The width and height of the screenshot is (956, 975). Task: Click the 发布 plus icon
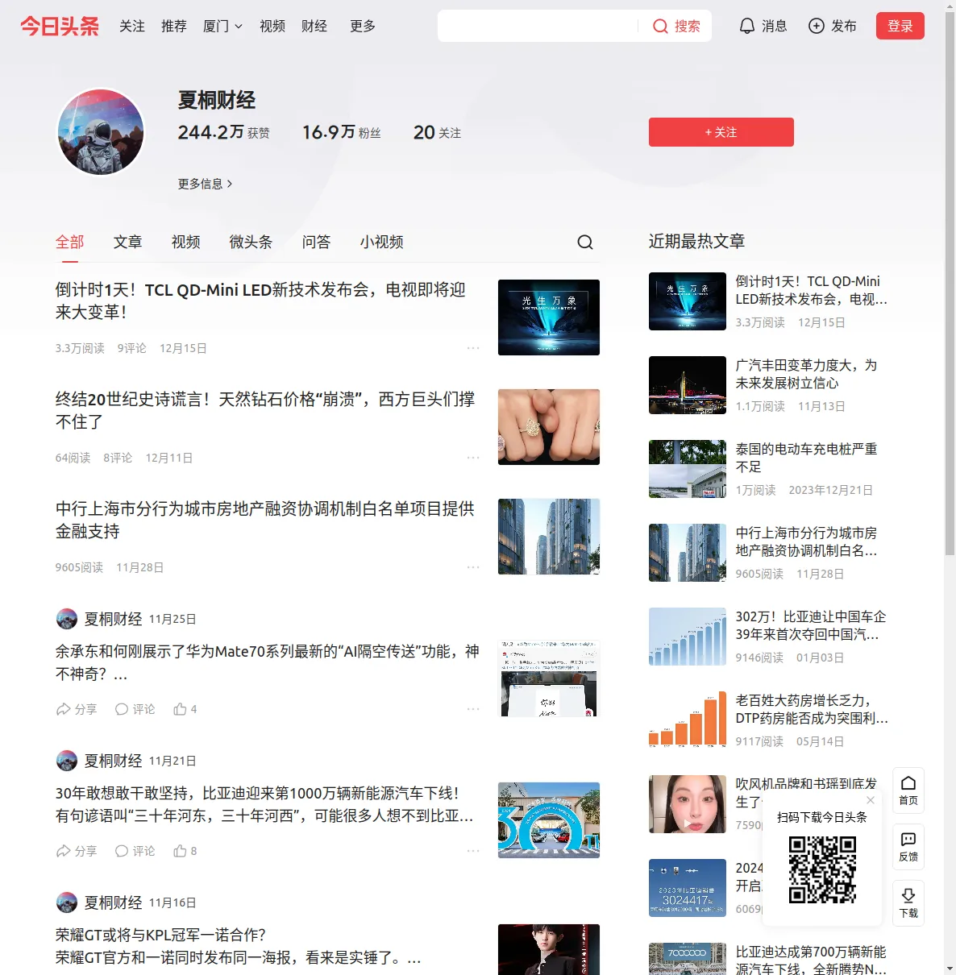tap(817, 26)
